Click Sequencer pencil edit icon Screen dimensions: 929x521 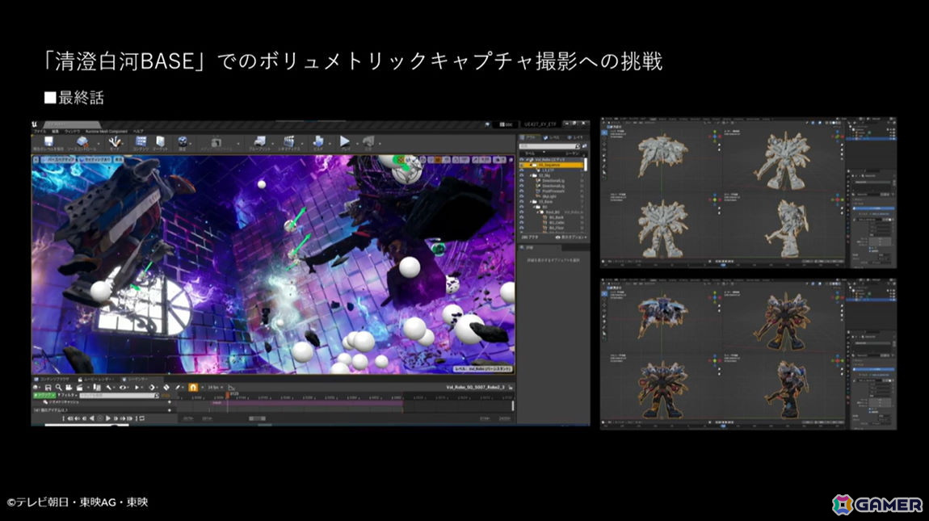click(178, 387)
